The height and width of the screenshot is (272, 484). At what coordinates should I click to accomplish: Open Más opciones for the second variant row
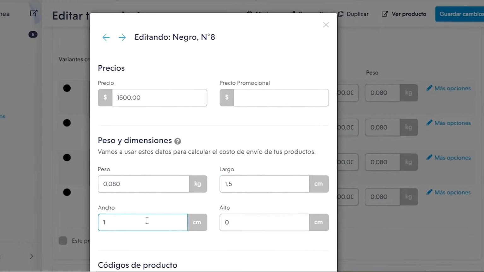(x=449, y=123)
